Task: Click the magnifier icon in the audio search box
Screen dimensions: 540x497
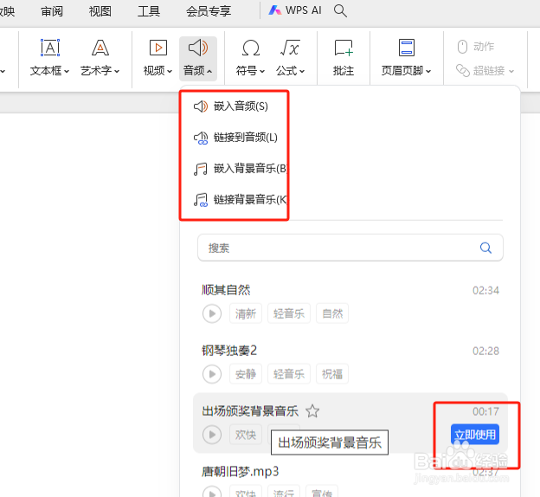Action: (485, 248)
